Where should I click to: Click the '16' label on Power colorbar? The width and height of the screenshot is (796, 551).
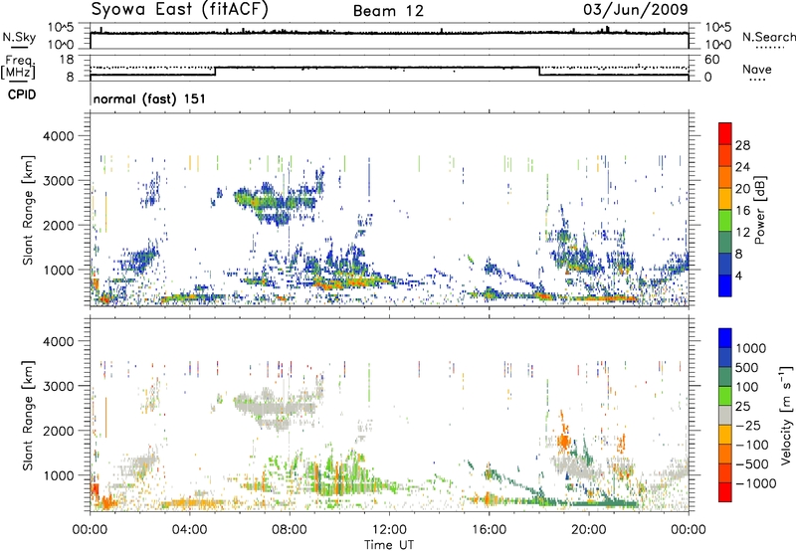tap(742, 211)
